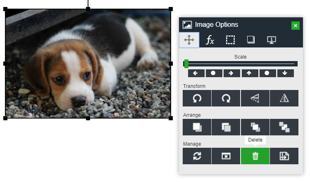Close the Image Options panel

pos(295,26)
